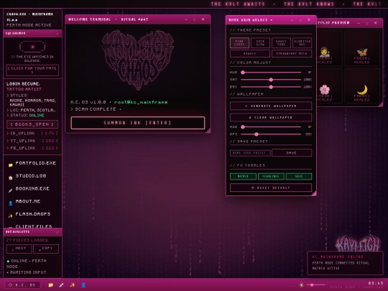388x291 pixels.
Task: Open the FB_UPLINK link
Action: [x=32, y=148]
